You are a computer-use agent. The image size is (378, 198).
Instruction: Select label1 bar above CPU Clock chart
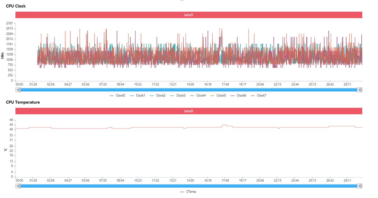189,15
